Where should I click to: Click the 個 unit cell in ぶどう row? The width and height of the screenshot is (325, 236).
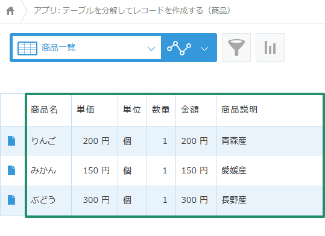(x=133, y=200)
